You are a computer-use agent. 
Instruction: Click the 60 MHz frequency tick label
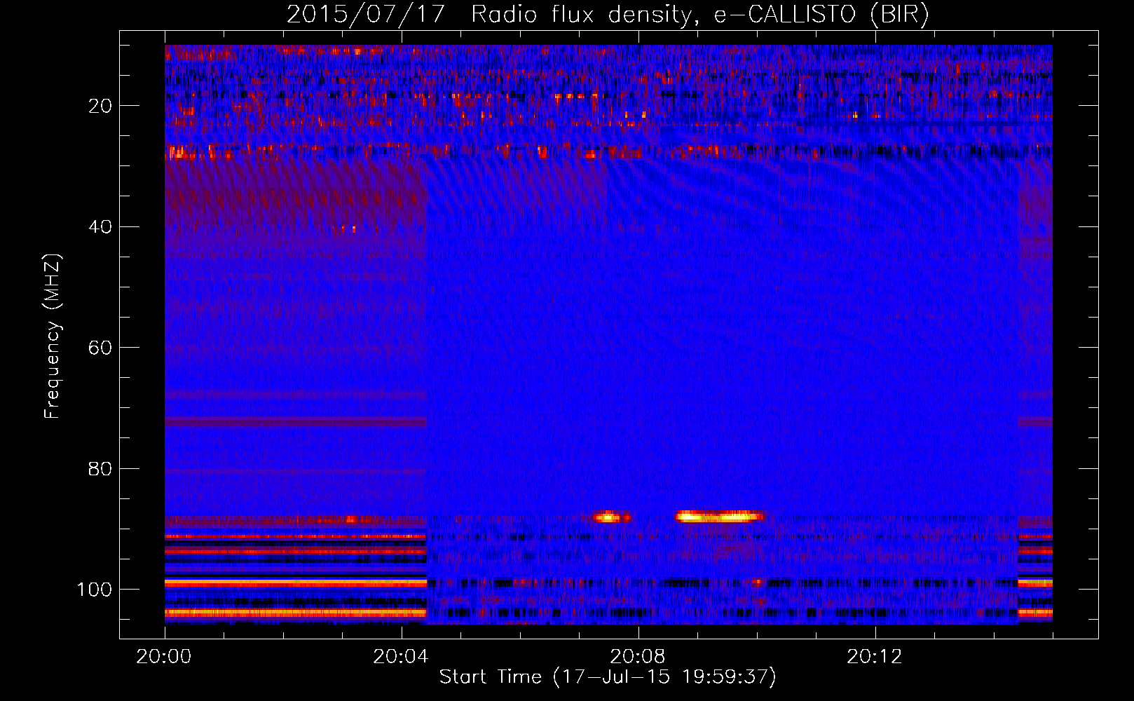[100, 348]
